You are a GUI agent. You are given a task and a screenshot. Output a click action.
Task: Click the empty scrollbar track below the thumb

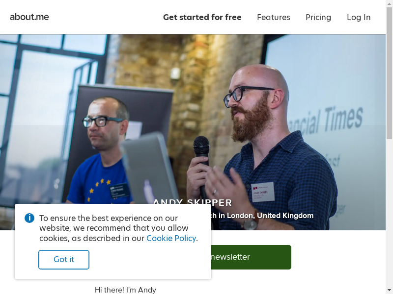[x=389, y=213]
